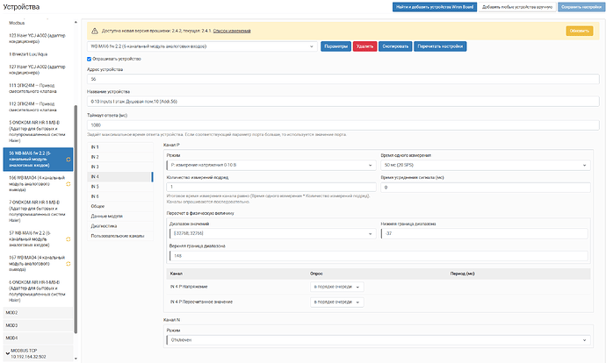This screenshot has width=606, height=363.
Task: Toggle 'Опрашивать устройство' checkbox
Action: 89,59
